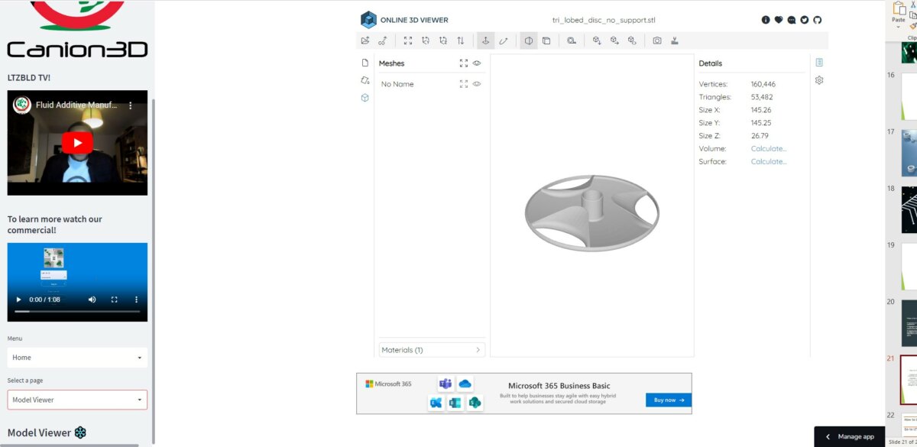Open the YouTube video options menu
Image resolution: width=917 pixels, height=447 pixels.
pos(130,105)
